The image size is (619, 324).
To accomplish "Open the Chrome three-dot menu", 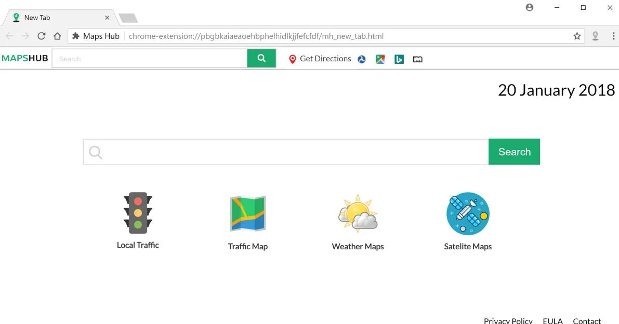I will point(613,36).
